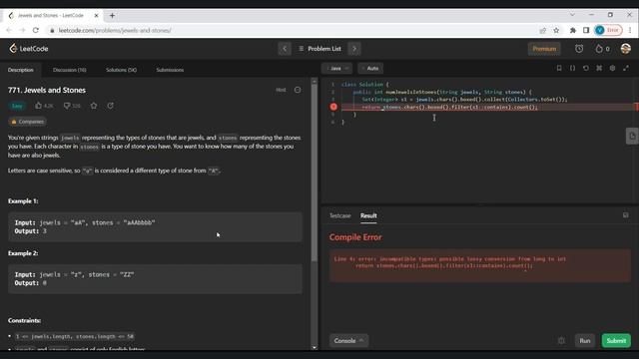Open the browser side panel icon
The width and height of the screenshot is (639, 359).
pos(586,30)
